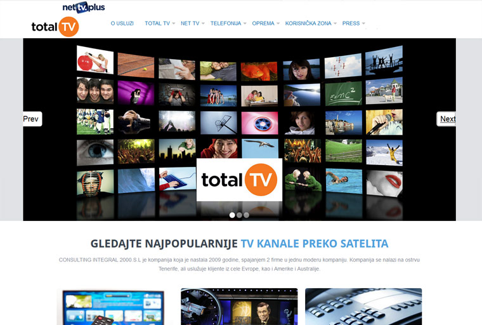Click the basketball hoop tile in slide
The width and height of the screenshot is (482, 325).
(x=219, y=123)
